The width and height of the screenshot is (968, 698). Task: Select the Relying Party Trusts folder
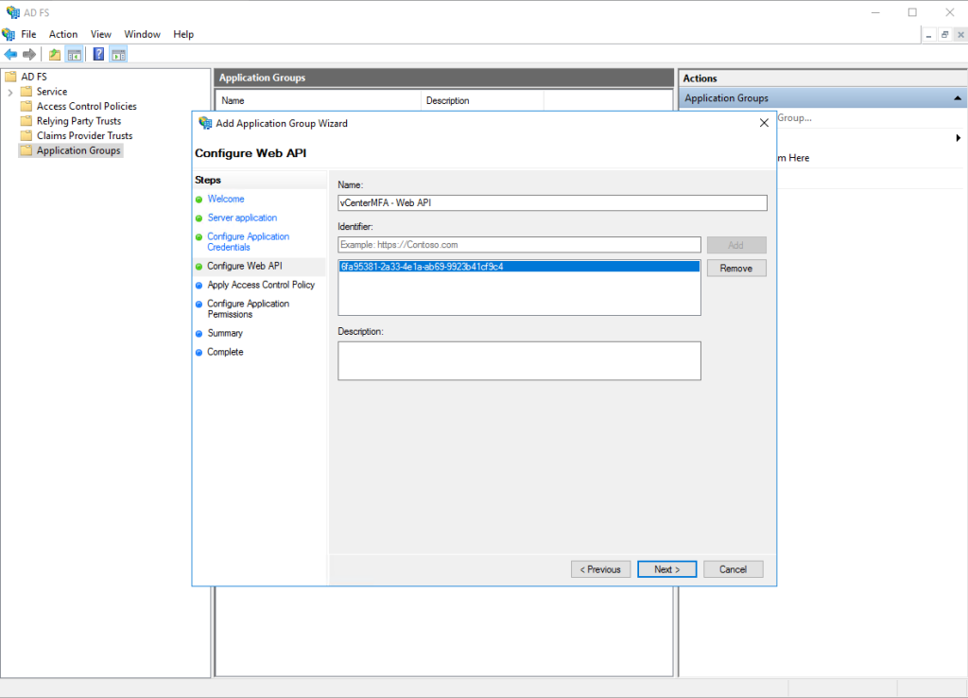point(78,121)
